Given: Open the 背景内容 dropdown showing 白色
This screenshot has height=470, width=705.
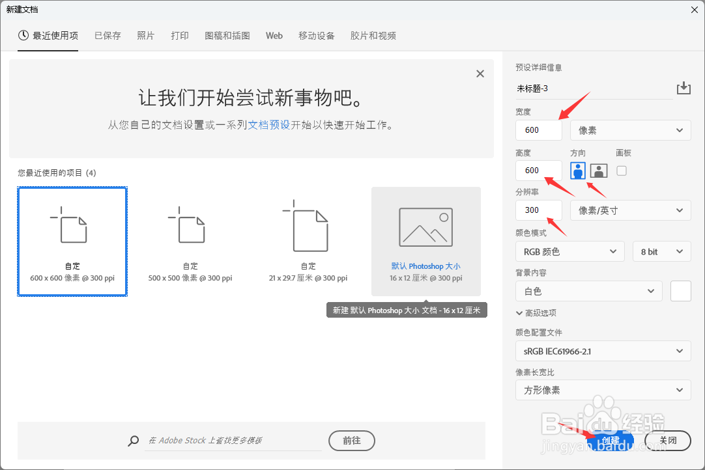Looking at the screenshot, I should coord(588,291).
